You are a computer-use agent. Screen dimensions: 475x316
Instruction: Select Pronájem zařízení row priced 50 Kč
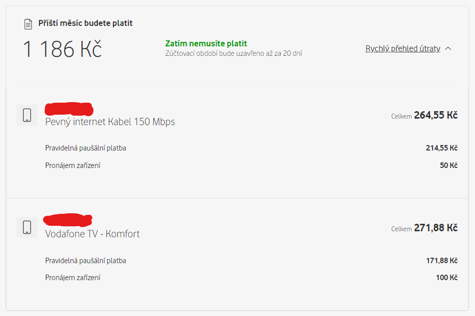point(251,165)
